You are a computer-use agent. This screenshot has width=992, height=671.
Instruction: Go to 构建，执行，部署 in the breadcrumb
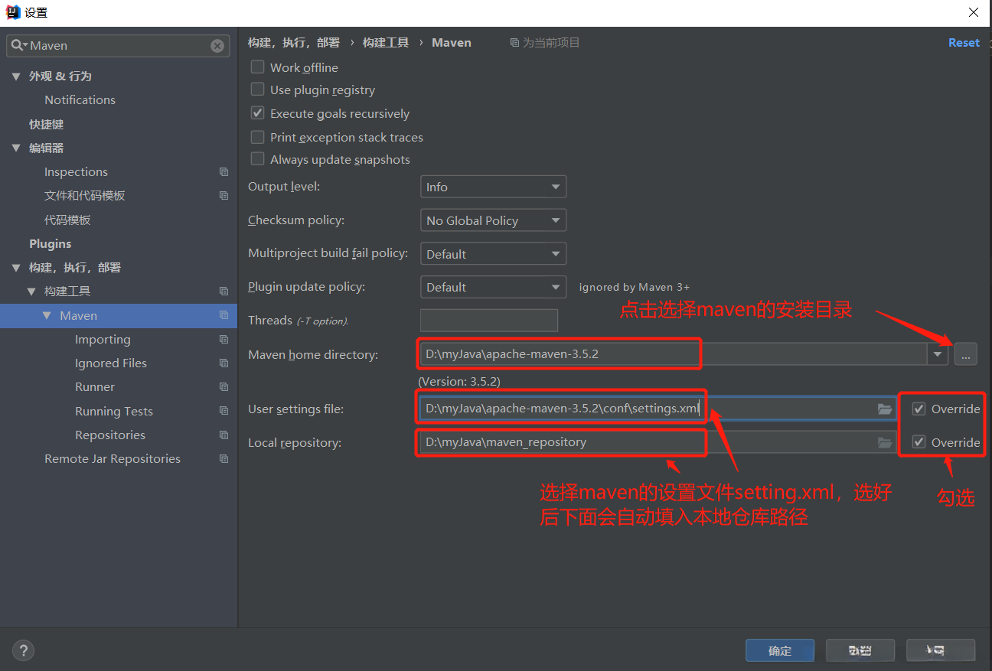click(x=293, y=43)
